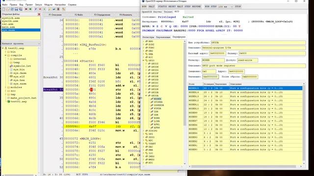Collapse the GPIOA peripheral node
Viewport: 314px width, 176px height.
click(x=146, y=96)
